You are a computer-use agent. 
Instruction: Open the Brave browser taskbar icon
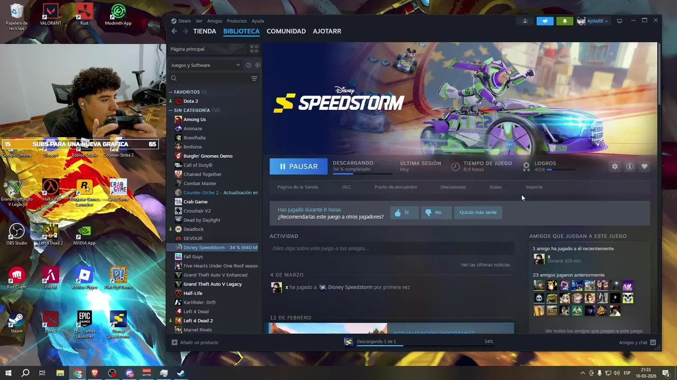click(x=95, y=373)
